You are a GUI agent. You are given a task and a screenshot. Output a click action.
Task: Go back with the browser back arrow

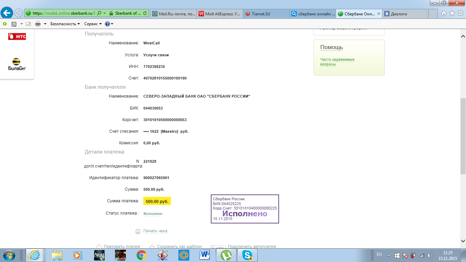tap(7, 13)
